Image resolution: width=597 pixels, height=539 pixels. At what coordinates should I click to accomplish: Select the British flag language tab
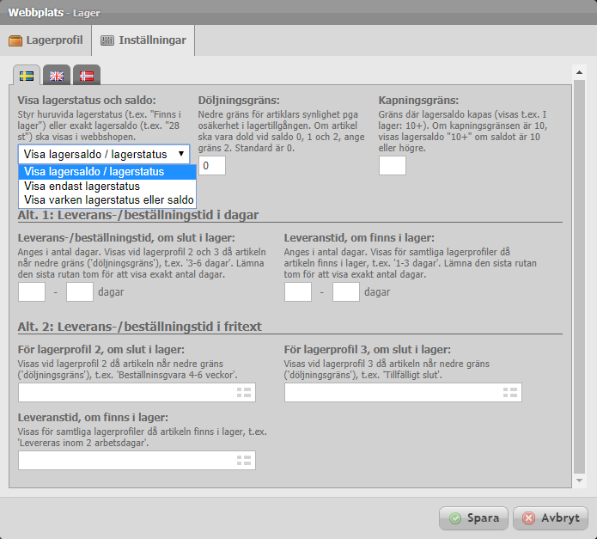point(57,76)
